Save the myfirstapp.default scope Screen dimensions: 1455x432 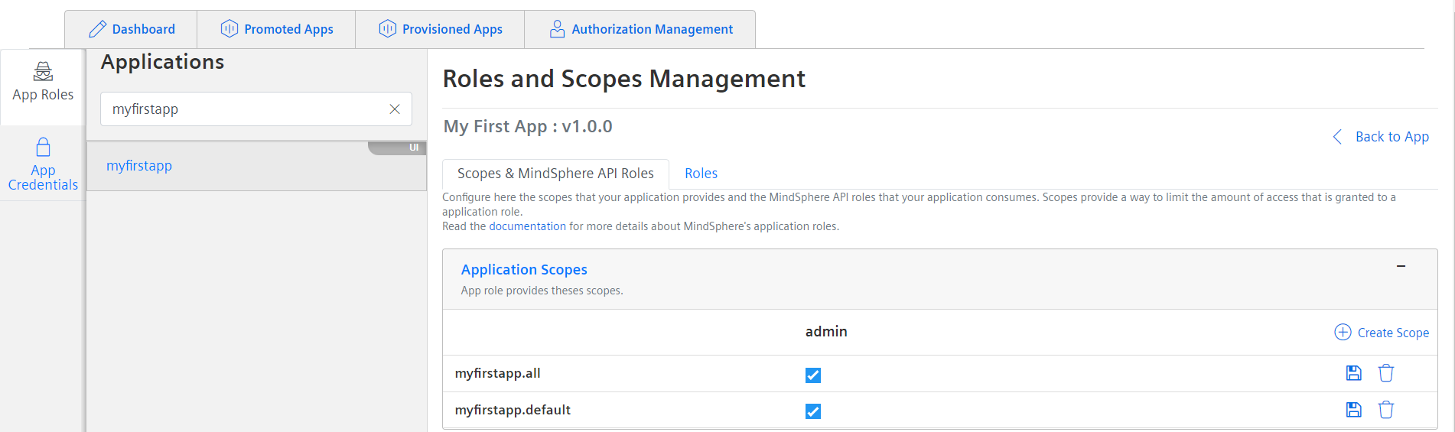pos(1353,410)
